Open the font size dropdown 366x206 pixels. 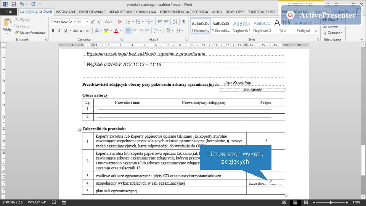tap(87, 22)
